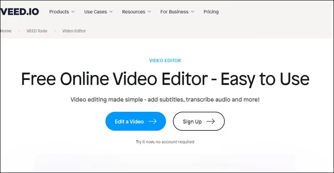Expand the For Business chevron arrow
Screen dimensions: 334x173
pos(193,12)
